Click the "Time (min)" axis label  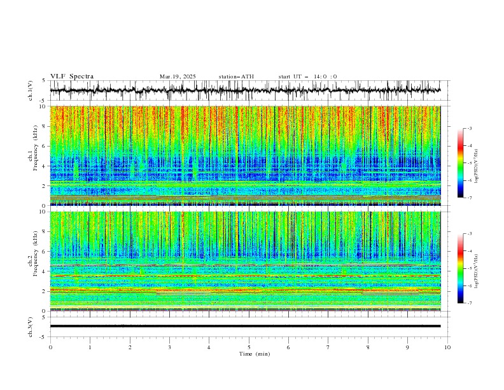pos(255,354)
